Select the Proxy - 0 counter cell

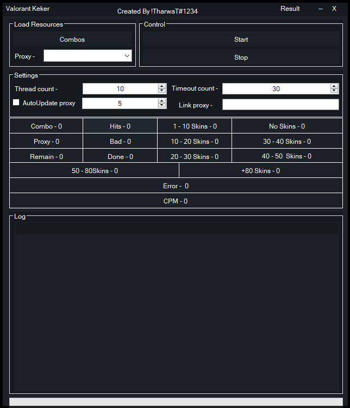tap(46, 141)
